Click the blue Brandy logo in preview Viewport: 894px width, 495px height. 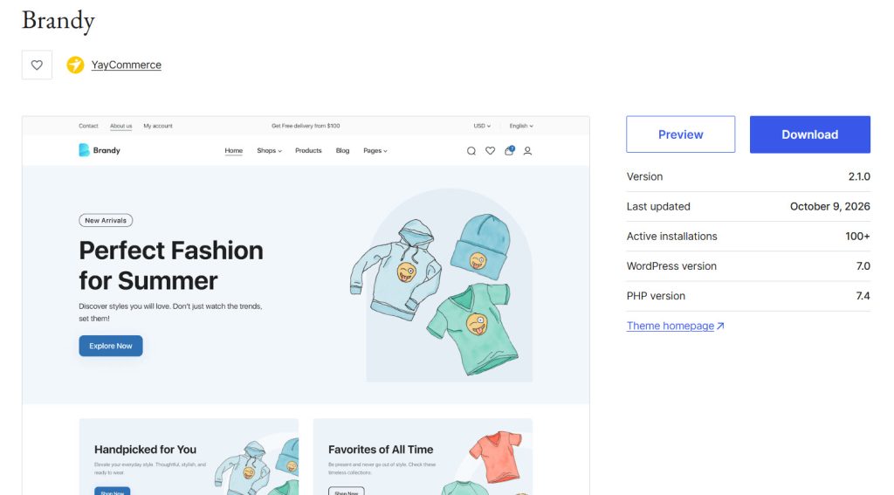84,150
